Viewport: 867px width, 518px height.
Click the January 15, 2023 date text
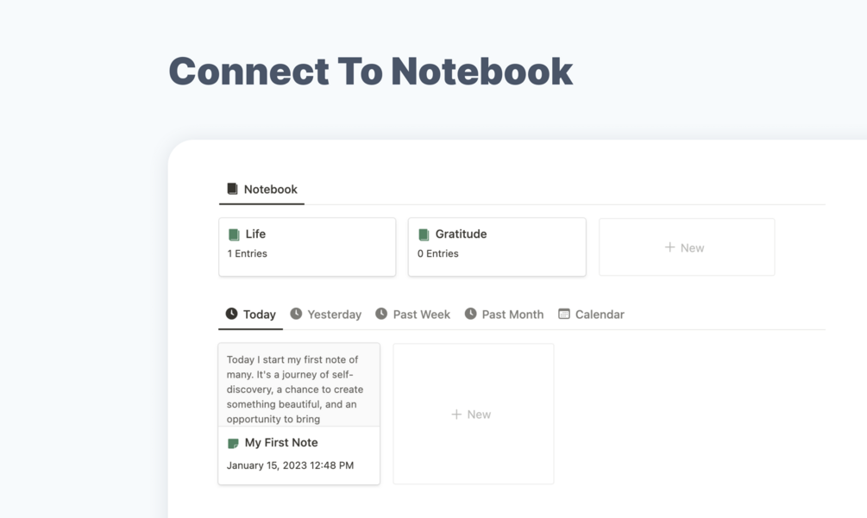290,465
